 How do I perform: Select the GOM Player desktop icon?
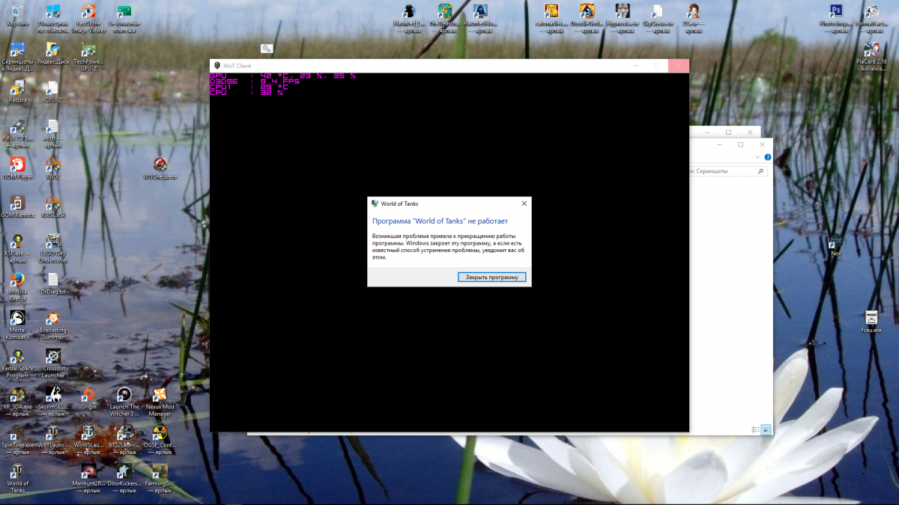(x=18, y=169)
